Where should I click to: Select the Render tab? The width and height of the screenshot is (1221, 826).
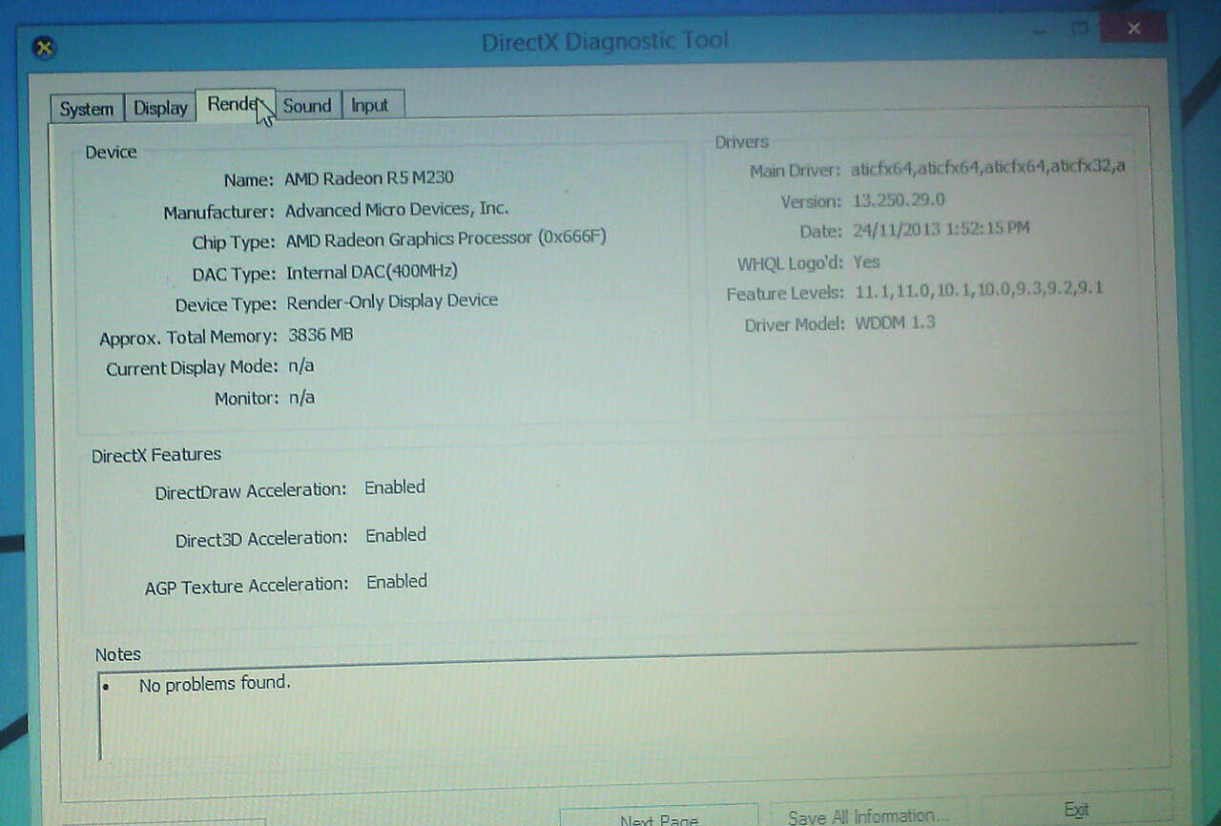coord(235,104)
